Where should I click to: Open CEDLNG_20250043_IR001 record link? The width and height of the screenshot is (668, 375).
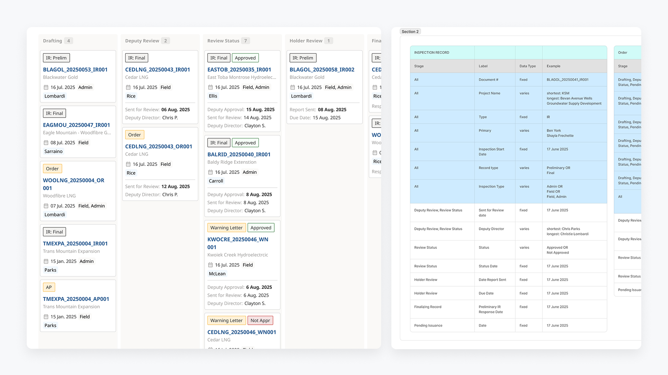click(x=157, y=70)
